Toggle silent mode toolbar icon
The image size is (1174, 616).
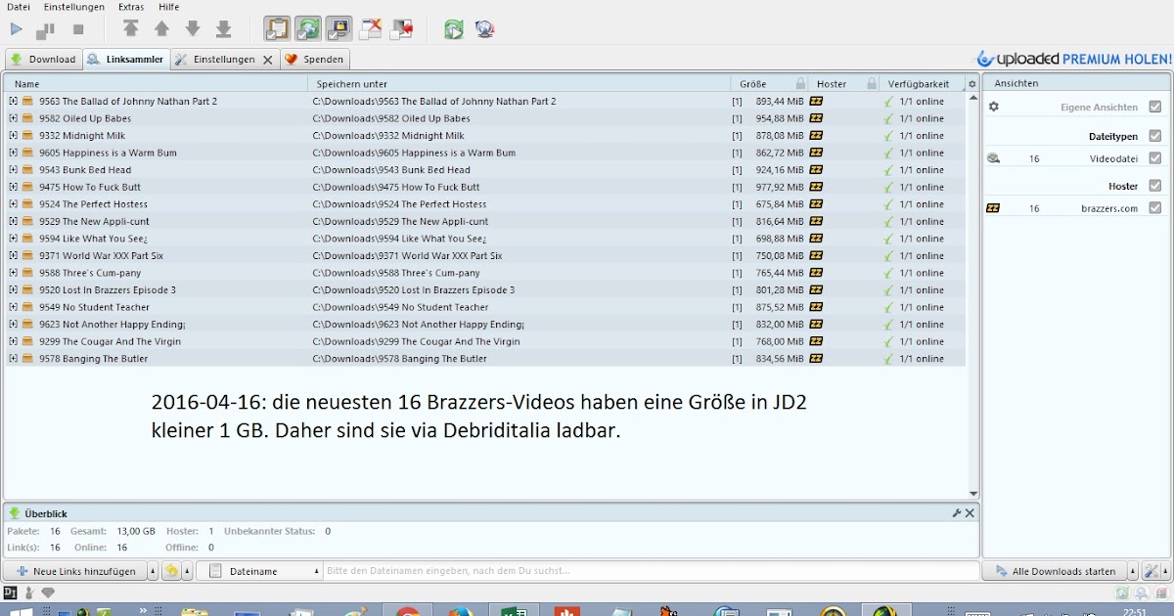[x=370, y=29]
